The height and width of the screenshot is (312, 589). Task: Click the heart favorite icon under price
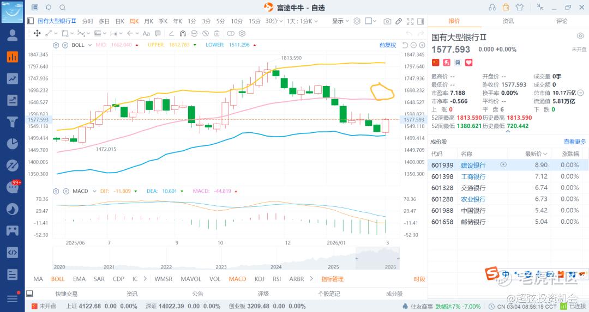(467, 63)
